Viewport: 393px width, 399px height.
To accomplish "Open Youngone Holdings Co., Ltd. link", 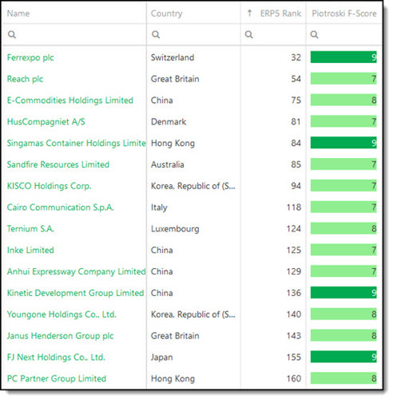I will [62, 314].
